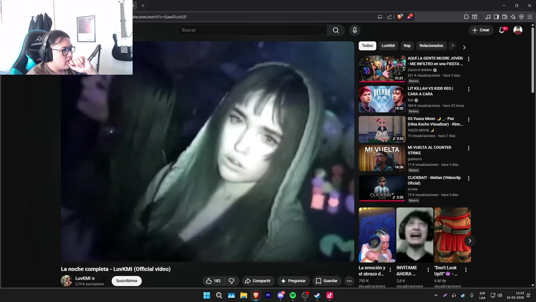Open Brave Leo AI sparkle icon
This screenshot has width=536, height=302.
tap(513, 17)
